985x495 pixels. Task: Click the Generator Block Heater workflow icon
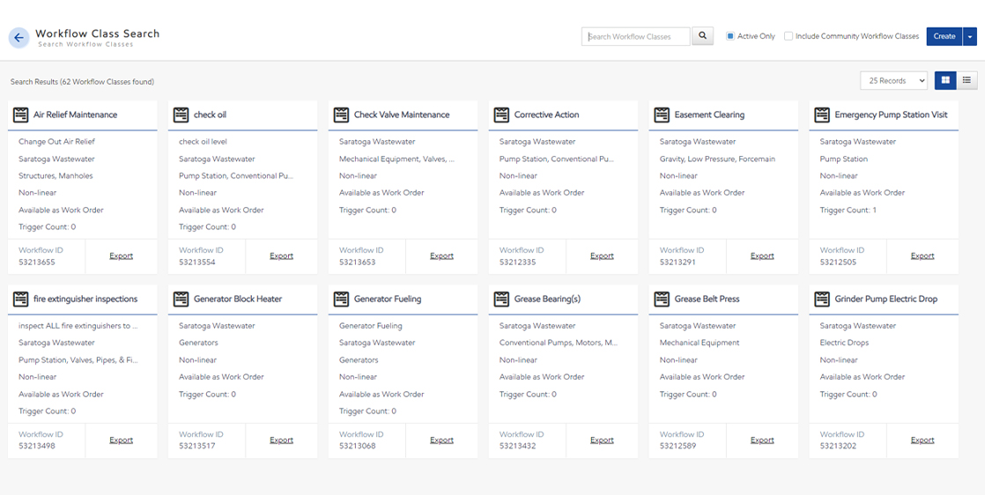pyautogui.click(x=181, y=299)
